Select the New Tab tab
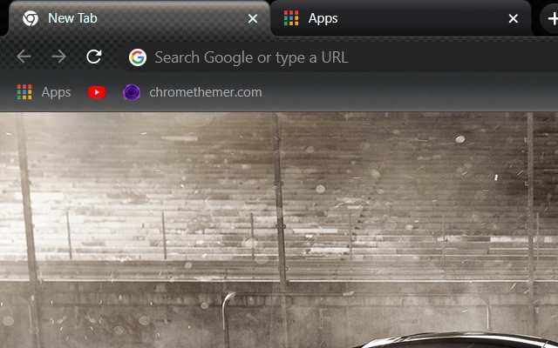Viewport: 558px width, 348px height. pyautogui.click(x=139, y=18)
